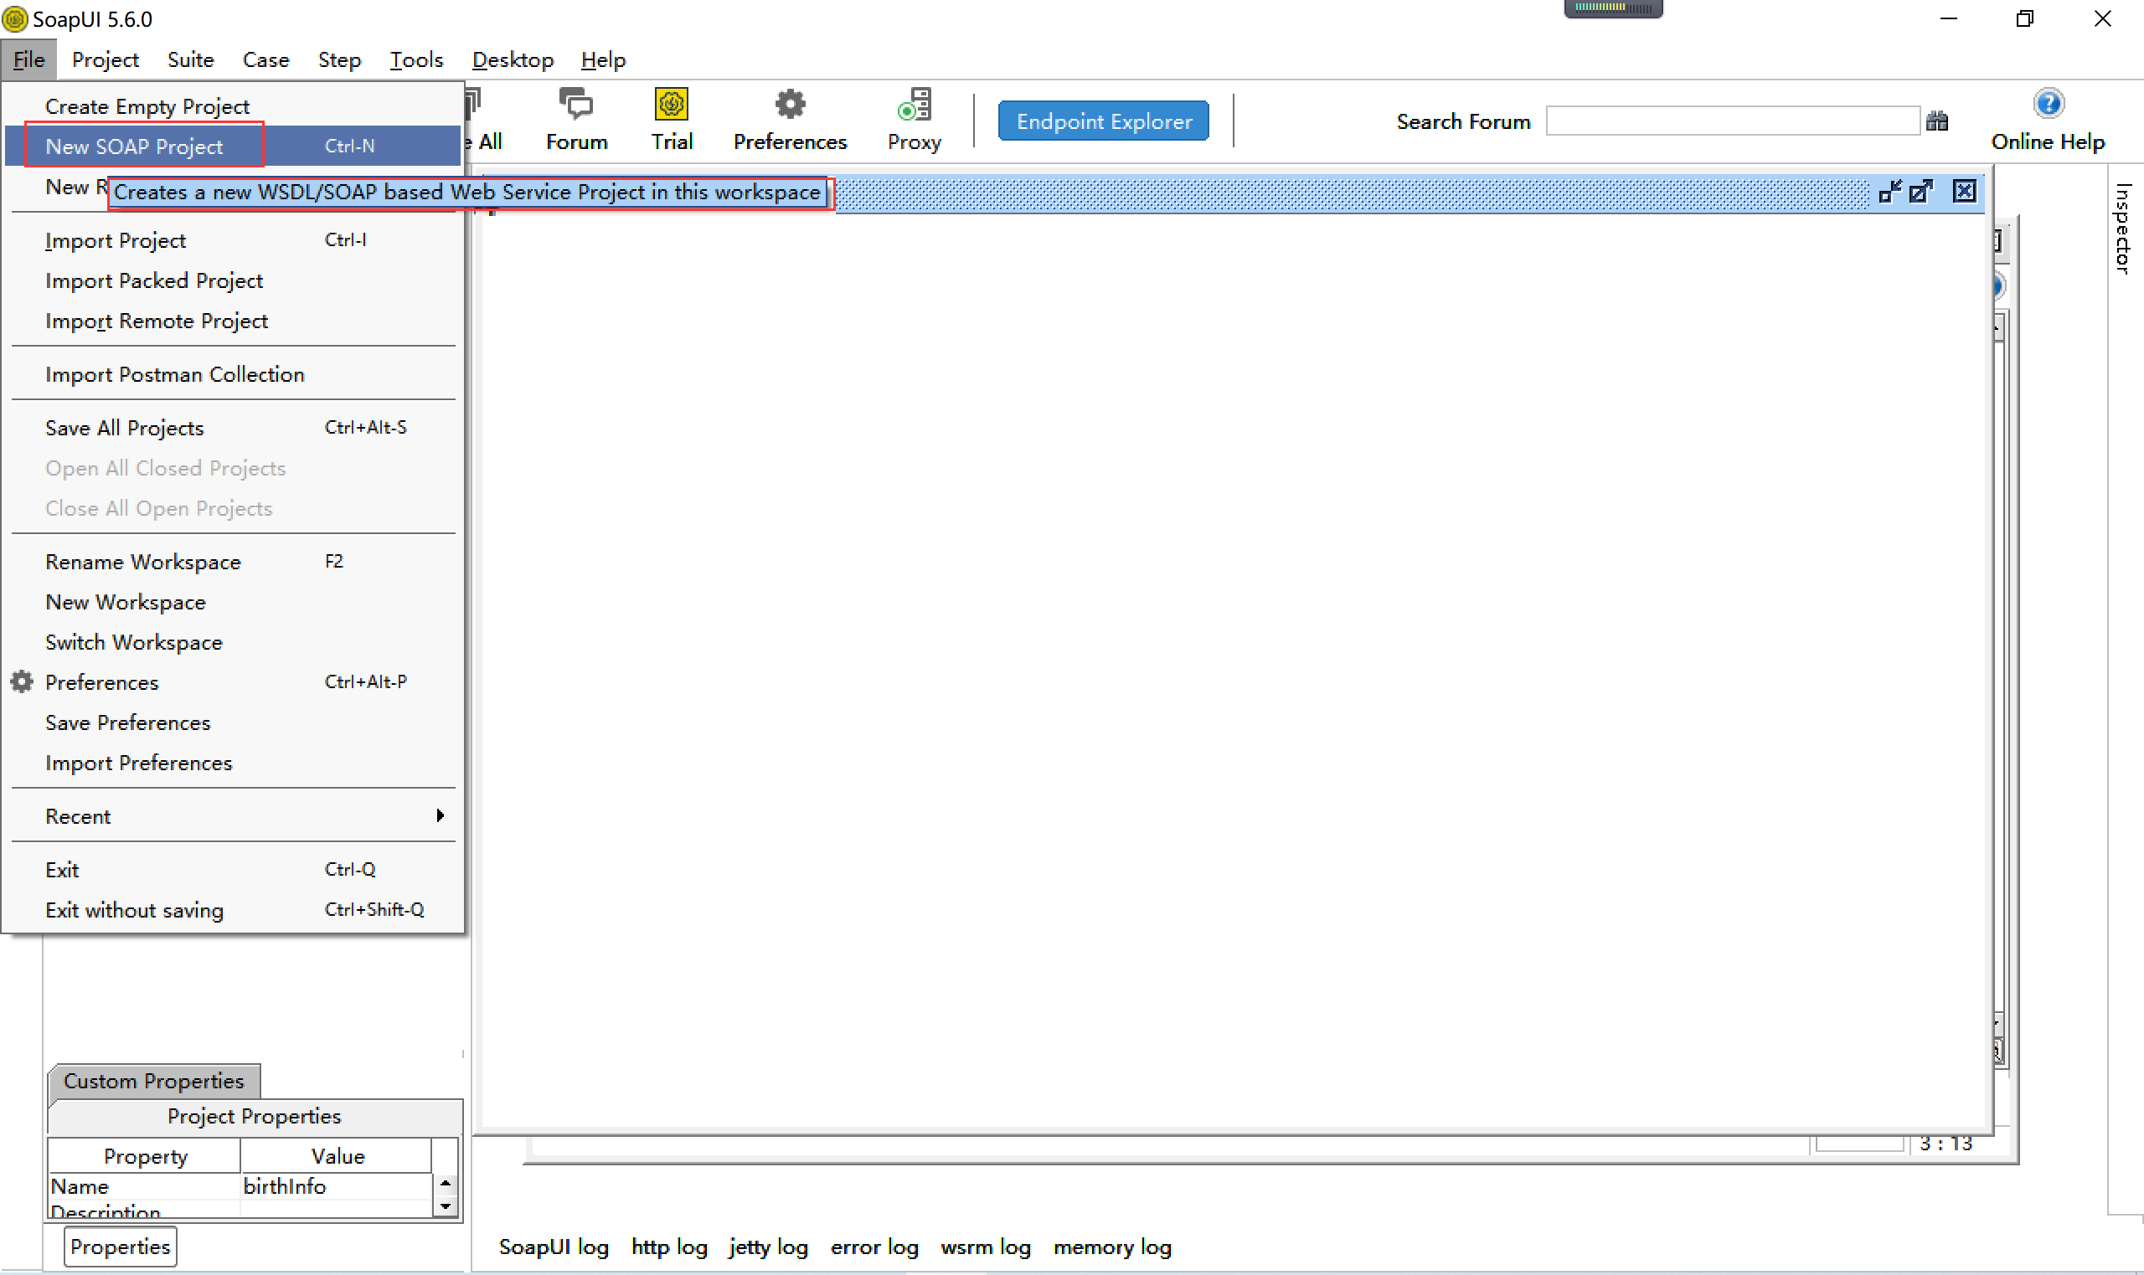The width and height of the screenshot is (2144, 1275).
Task: Click the Search Forum input field
Action: tap(1733, 121)
